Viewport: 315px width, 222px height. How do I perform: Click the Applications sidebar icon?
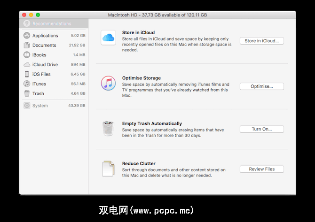coord(27,36)
